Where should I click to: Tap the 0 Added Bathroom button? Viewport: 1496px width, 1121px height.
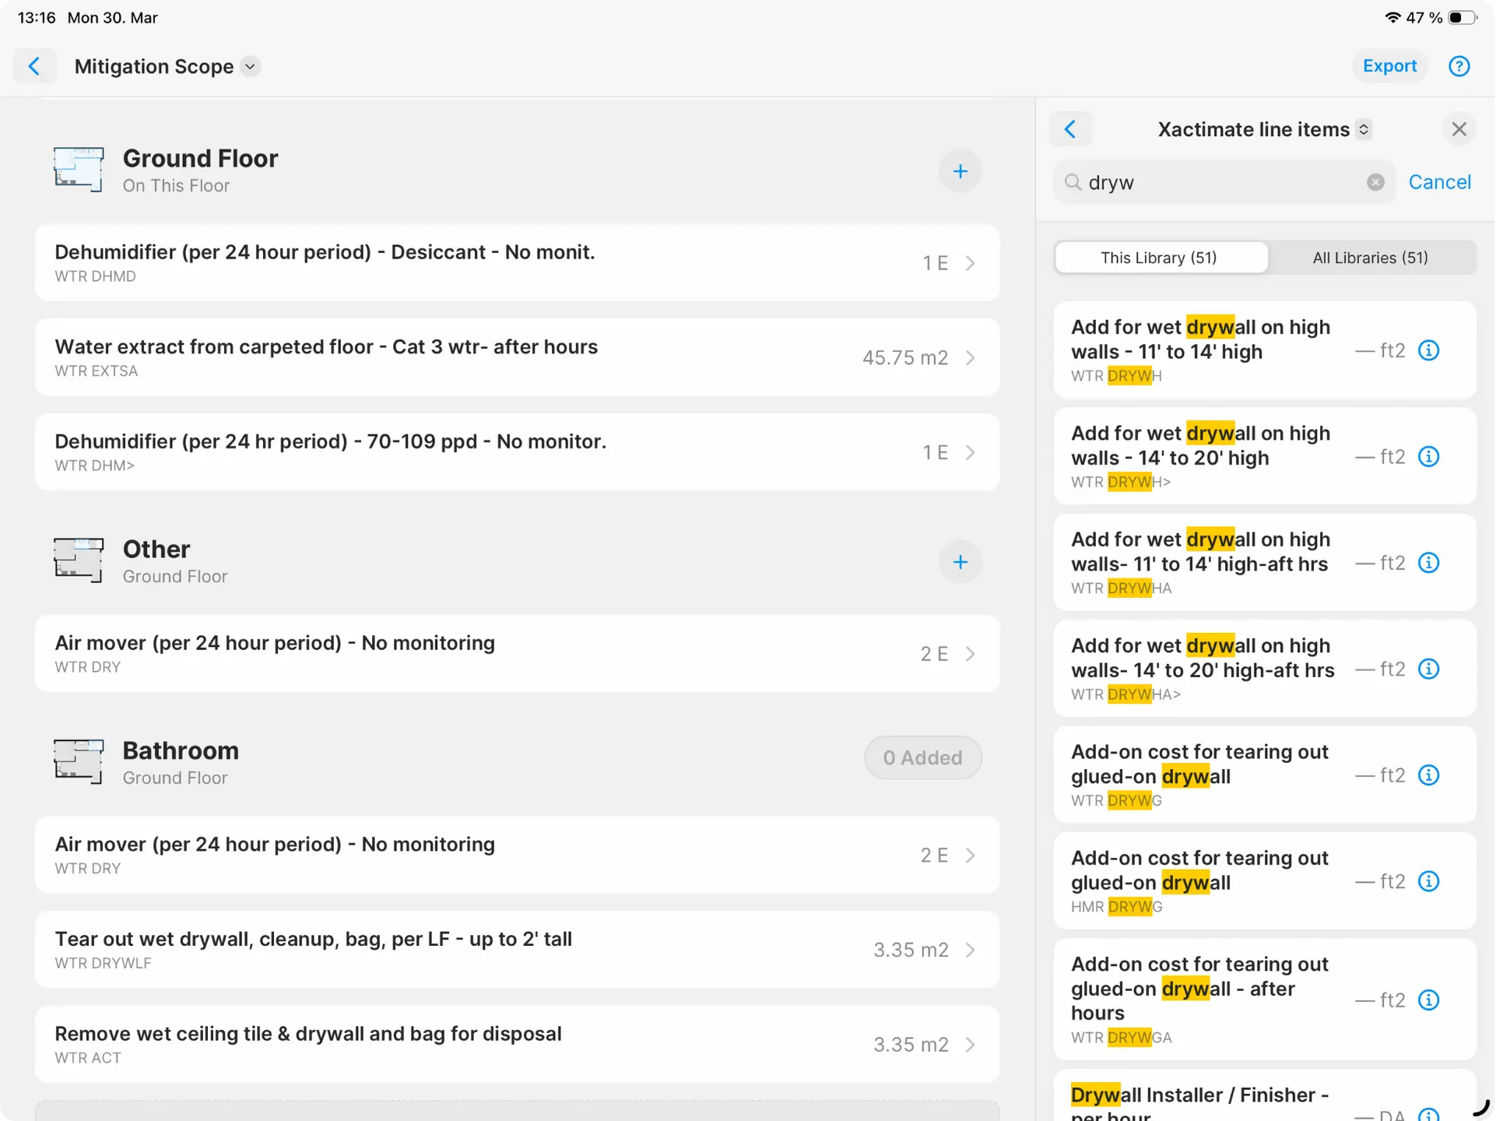pyautogui.click(x=922, y=757)
